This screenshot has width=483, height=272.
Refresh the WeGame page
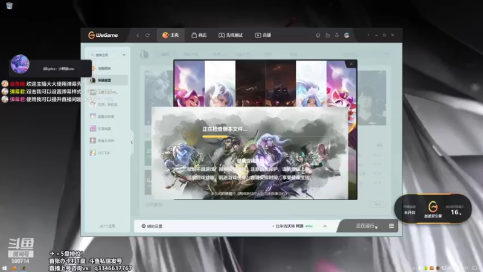(147, 35)
